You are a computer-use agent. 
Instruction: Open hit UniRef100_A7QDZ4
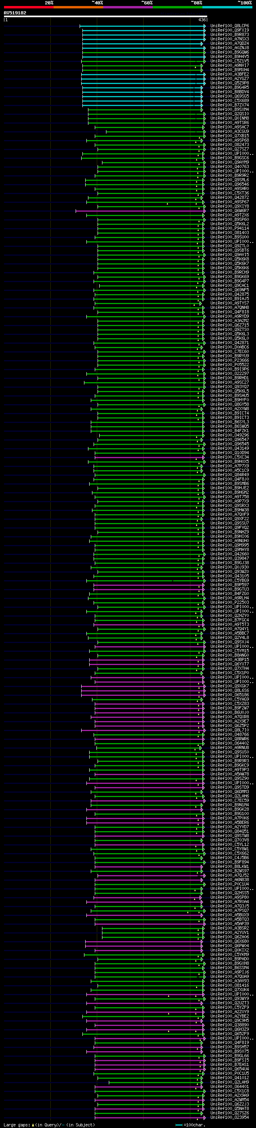tap(230, 43)
